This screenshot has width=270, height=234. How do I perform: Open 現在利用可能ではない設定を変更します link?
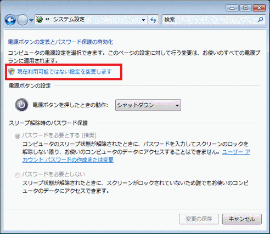click(64, 72)
